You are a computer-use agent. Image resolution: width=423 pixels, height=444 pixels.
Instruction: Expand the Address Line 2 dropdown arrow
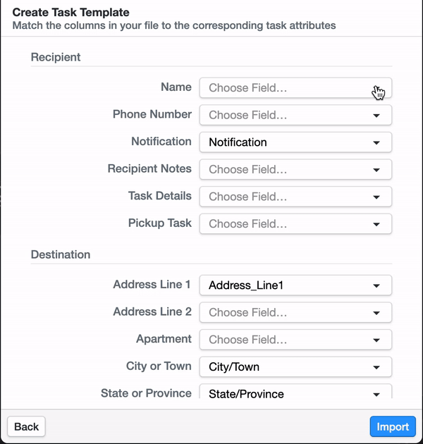[376, 313]
